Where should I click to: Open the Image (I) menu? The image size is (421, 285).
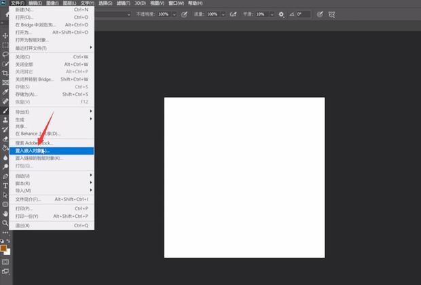52,3
